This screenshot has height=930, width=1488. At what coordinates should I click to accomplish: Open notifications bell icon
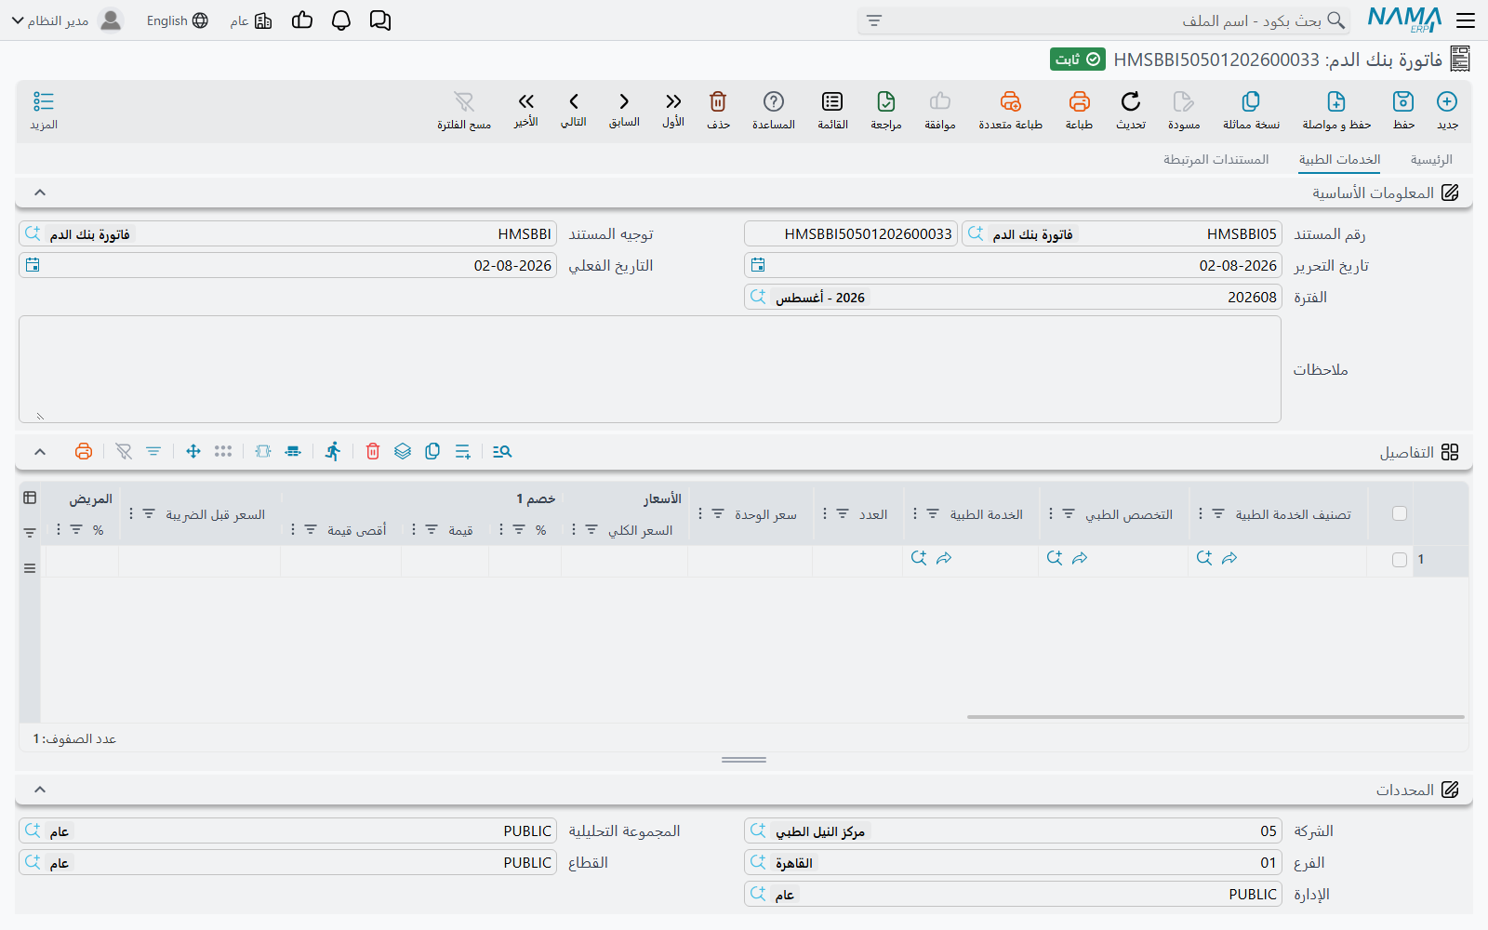[x=341, y=20]
